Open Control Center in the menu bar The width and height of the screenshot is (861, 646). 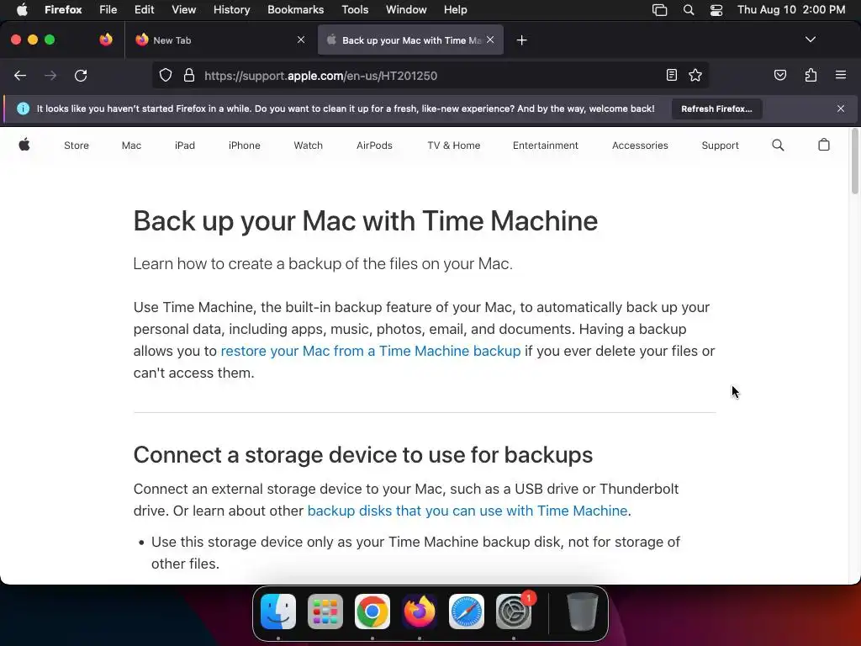click(716, 10)
